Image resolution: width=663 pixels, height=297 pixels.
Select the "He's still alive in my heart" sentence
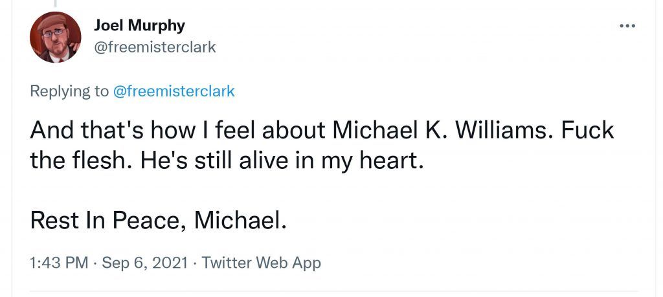(x=263, y=160)
